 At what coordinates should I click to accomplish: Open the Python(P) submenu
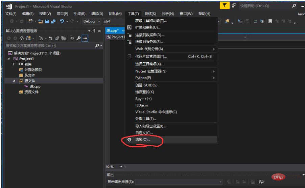coord(171,78)
